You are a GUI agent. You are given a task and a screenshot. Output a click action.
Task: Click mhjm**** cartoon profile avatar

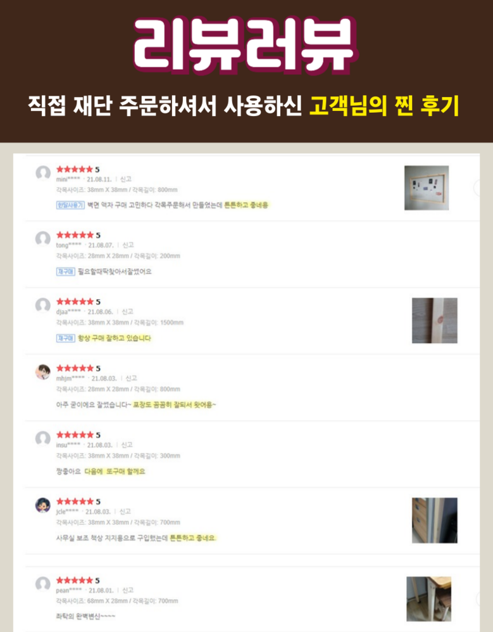[43, 371]
